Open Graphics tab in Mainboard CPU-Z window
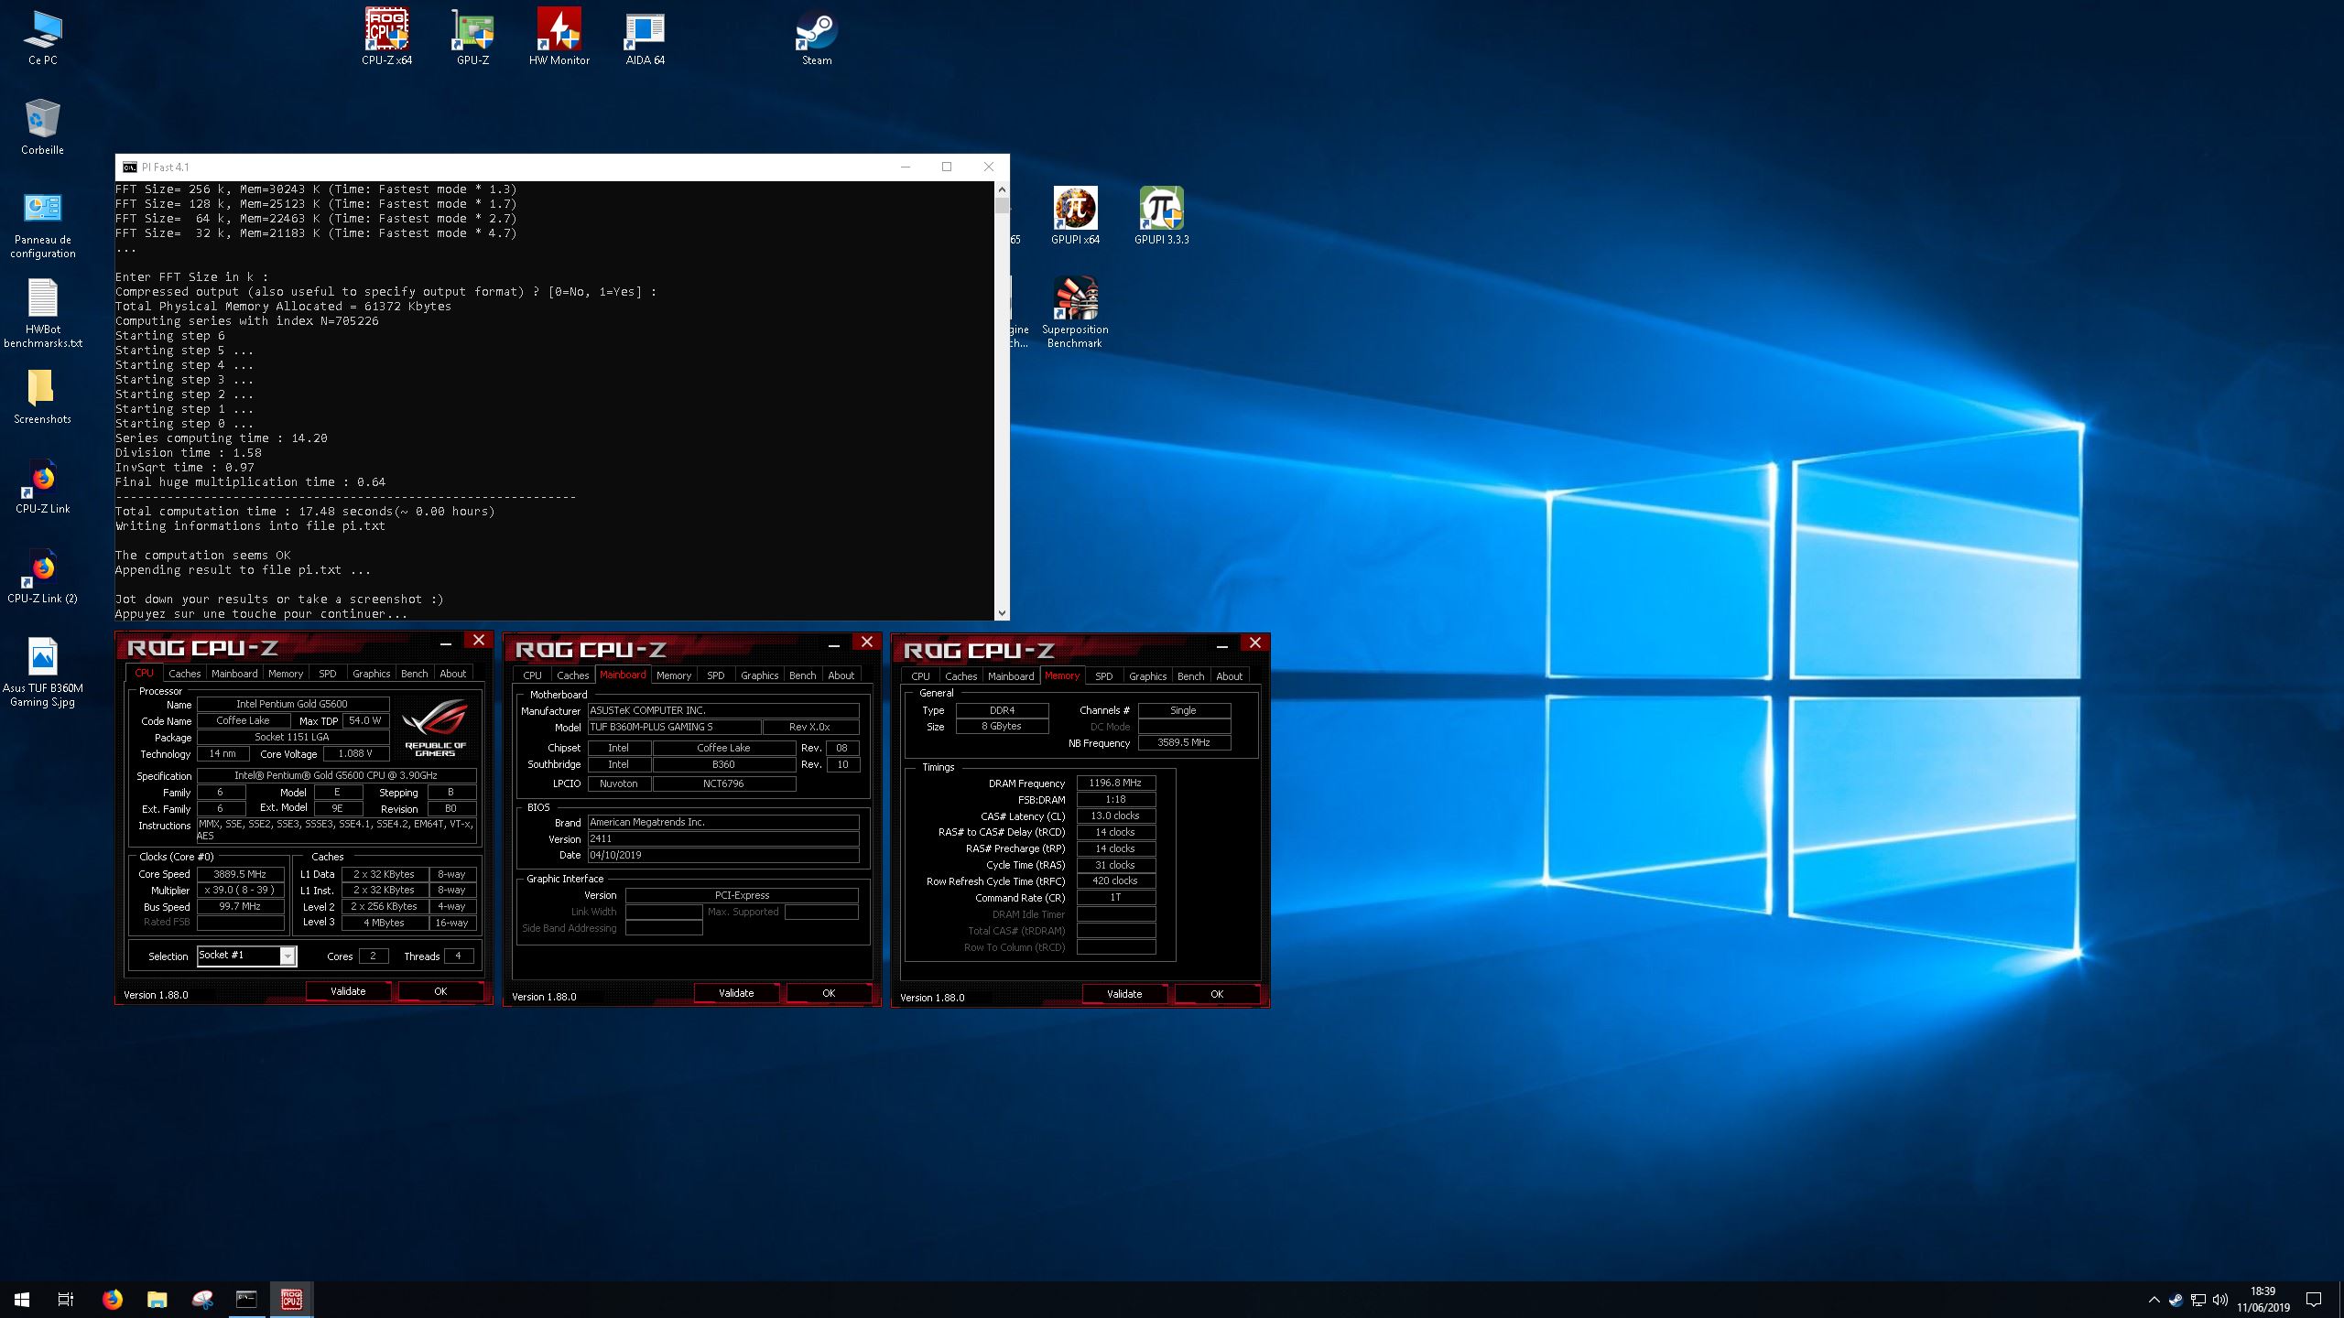This screenshot has width=2344, height=1318. tap(759, 675)
